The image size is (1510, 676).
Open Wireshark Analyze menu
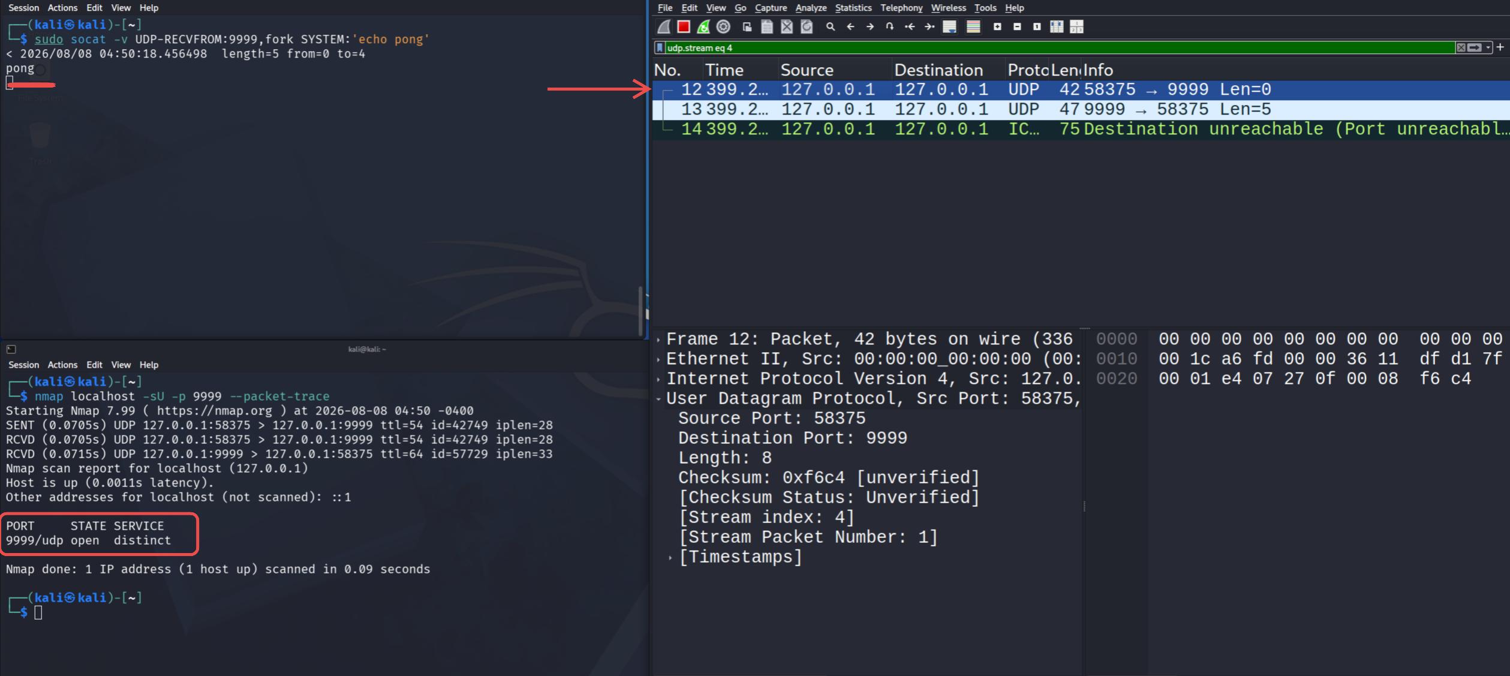[811, 8]
